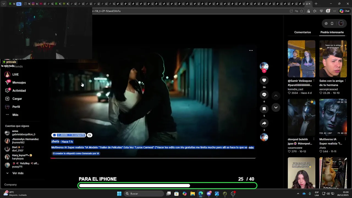Open Browser essentials heart icon
Image resolution: width=352 pixels, height=198 pixels.
tap(321, 11)
